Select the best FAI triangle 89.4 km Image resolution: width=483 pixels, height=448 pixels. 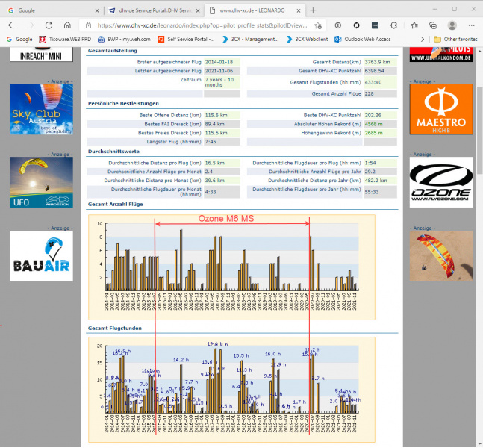click(x=215, y=124)
